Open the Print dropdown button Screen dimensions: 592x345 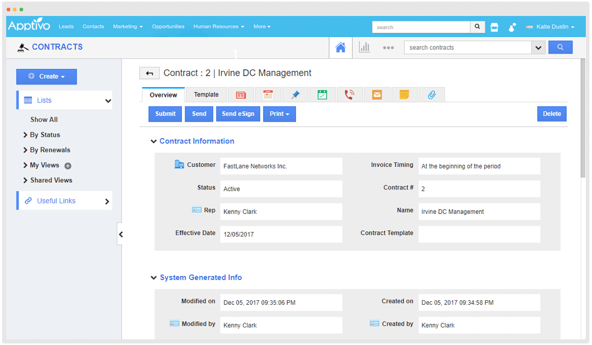279,114
